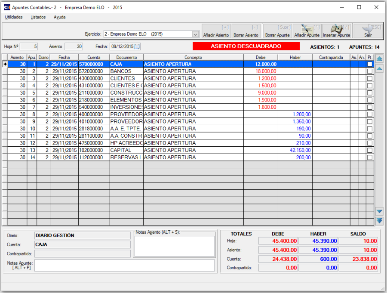Click the ASIENTO DESCUADRADO red warning banner
The width and height of the screenshot is (387, 293).
pos(246,46)
